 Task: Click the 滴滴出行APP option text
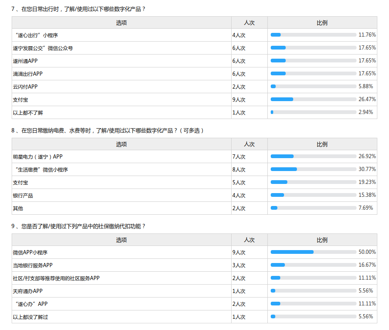click(x=28, y=74)
